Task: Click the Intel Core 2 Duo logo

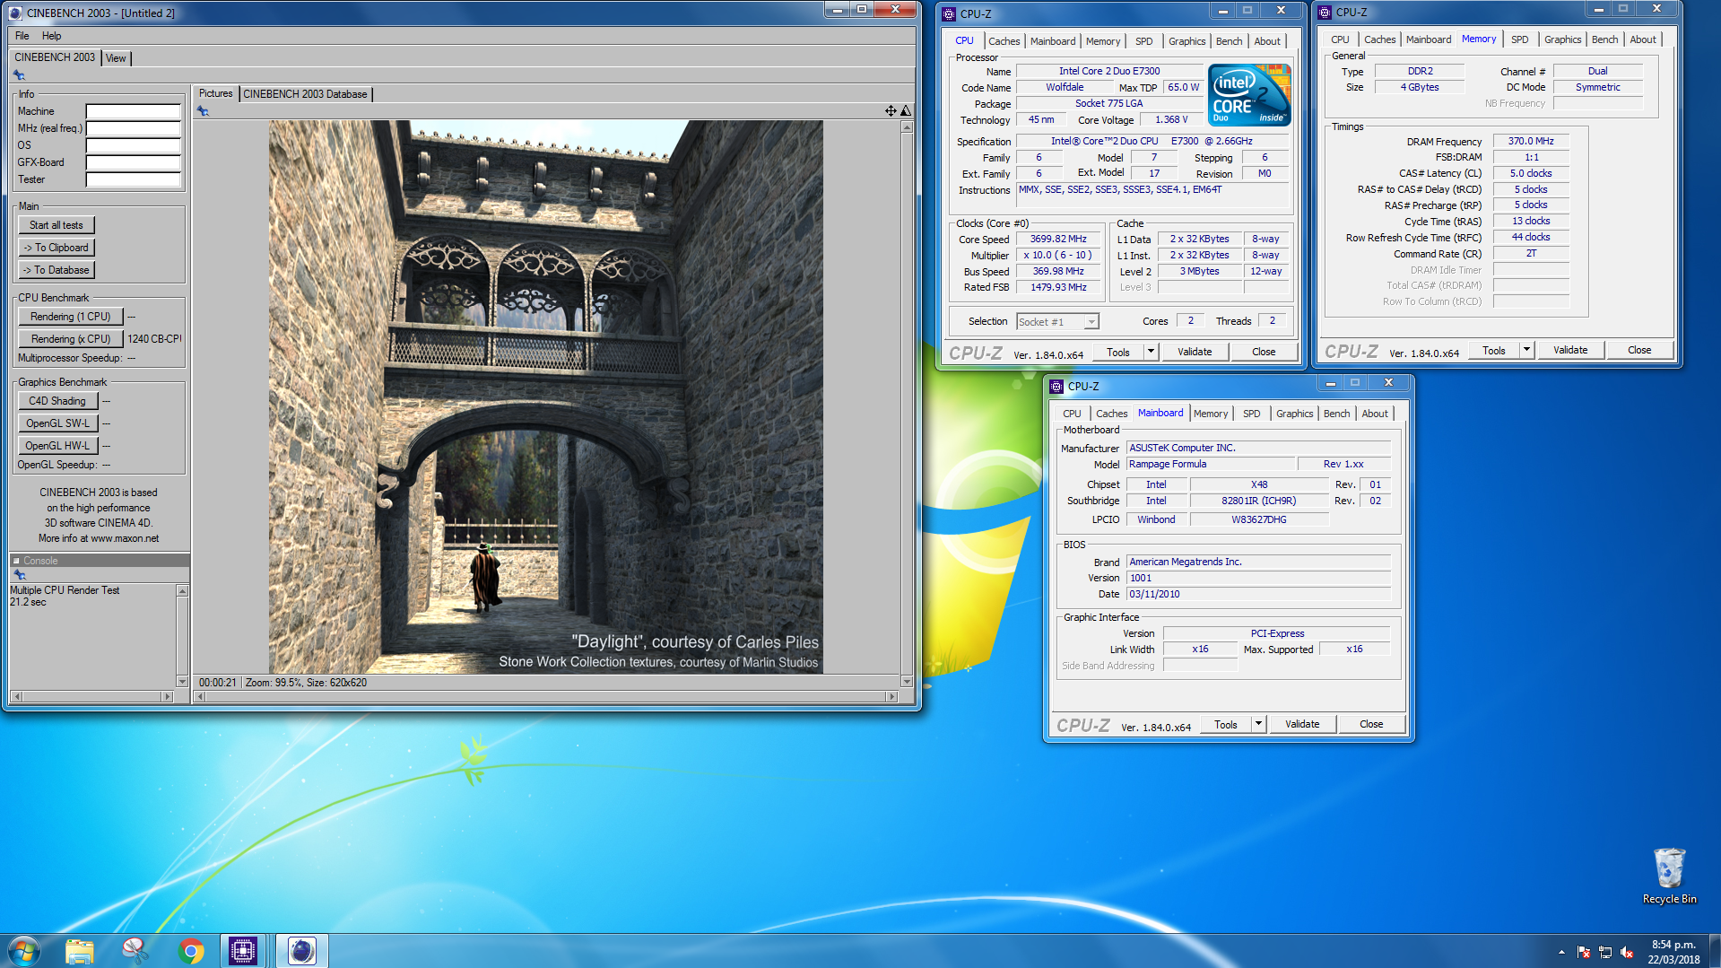Action: (1249, 94)
